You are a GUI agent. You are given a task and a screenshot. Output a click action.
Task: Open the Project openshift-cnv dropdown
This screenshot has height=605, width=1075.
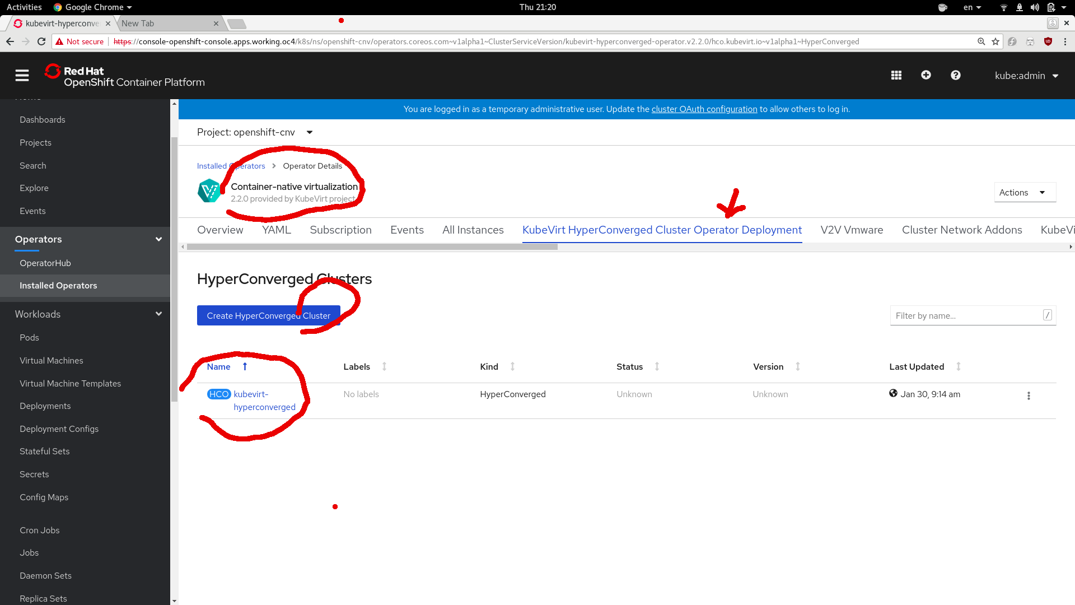tap(255, 132)
